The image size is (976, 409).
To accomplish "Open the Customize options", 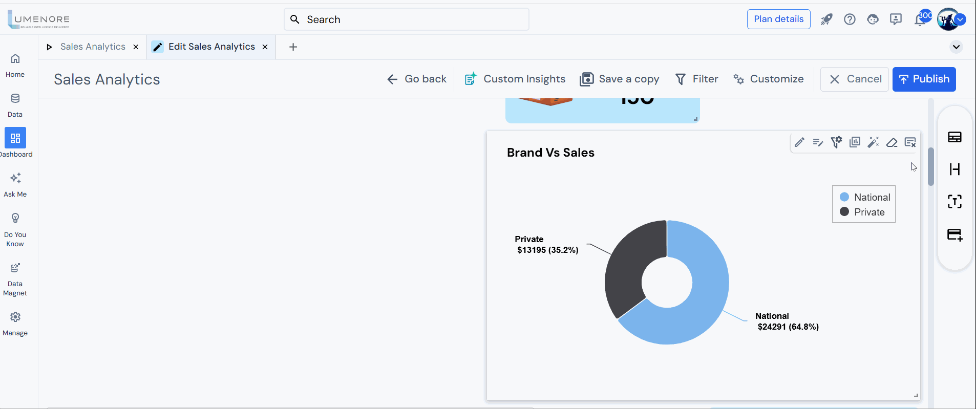I will tap(768, 79).
